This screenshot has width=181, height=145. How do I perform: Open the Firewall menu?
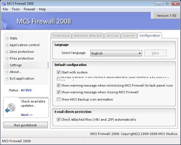29,9
